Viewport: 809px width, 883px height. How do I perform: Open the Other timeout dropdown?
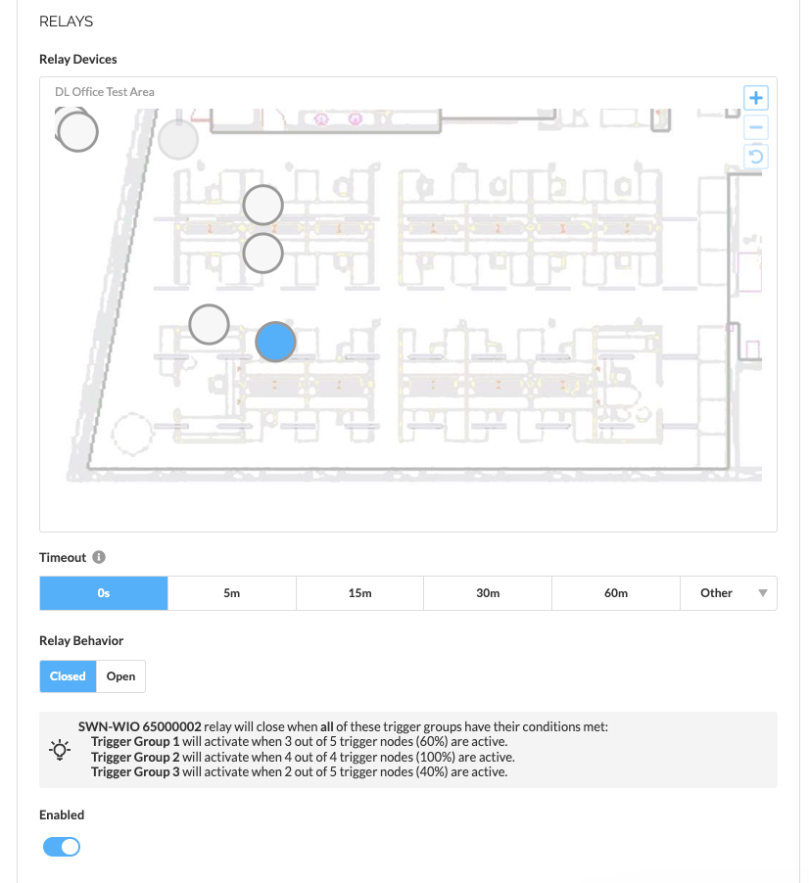[x=728, y=593]
